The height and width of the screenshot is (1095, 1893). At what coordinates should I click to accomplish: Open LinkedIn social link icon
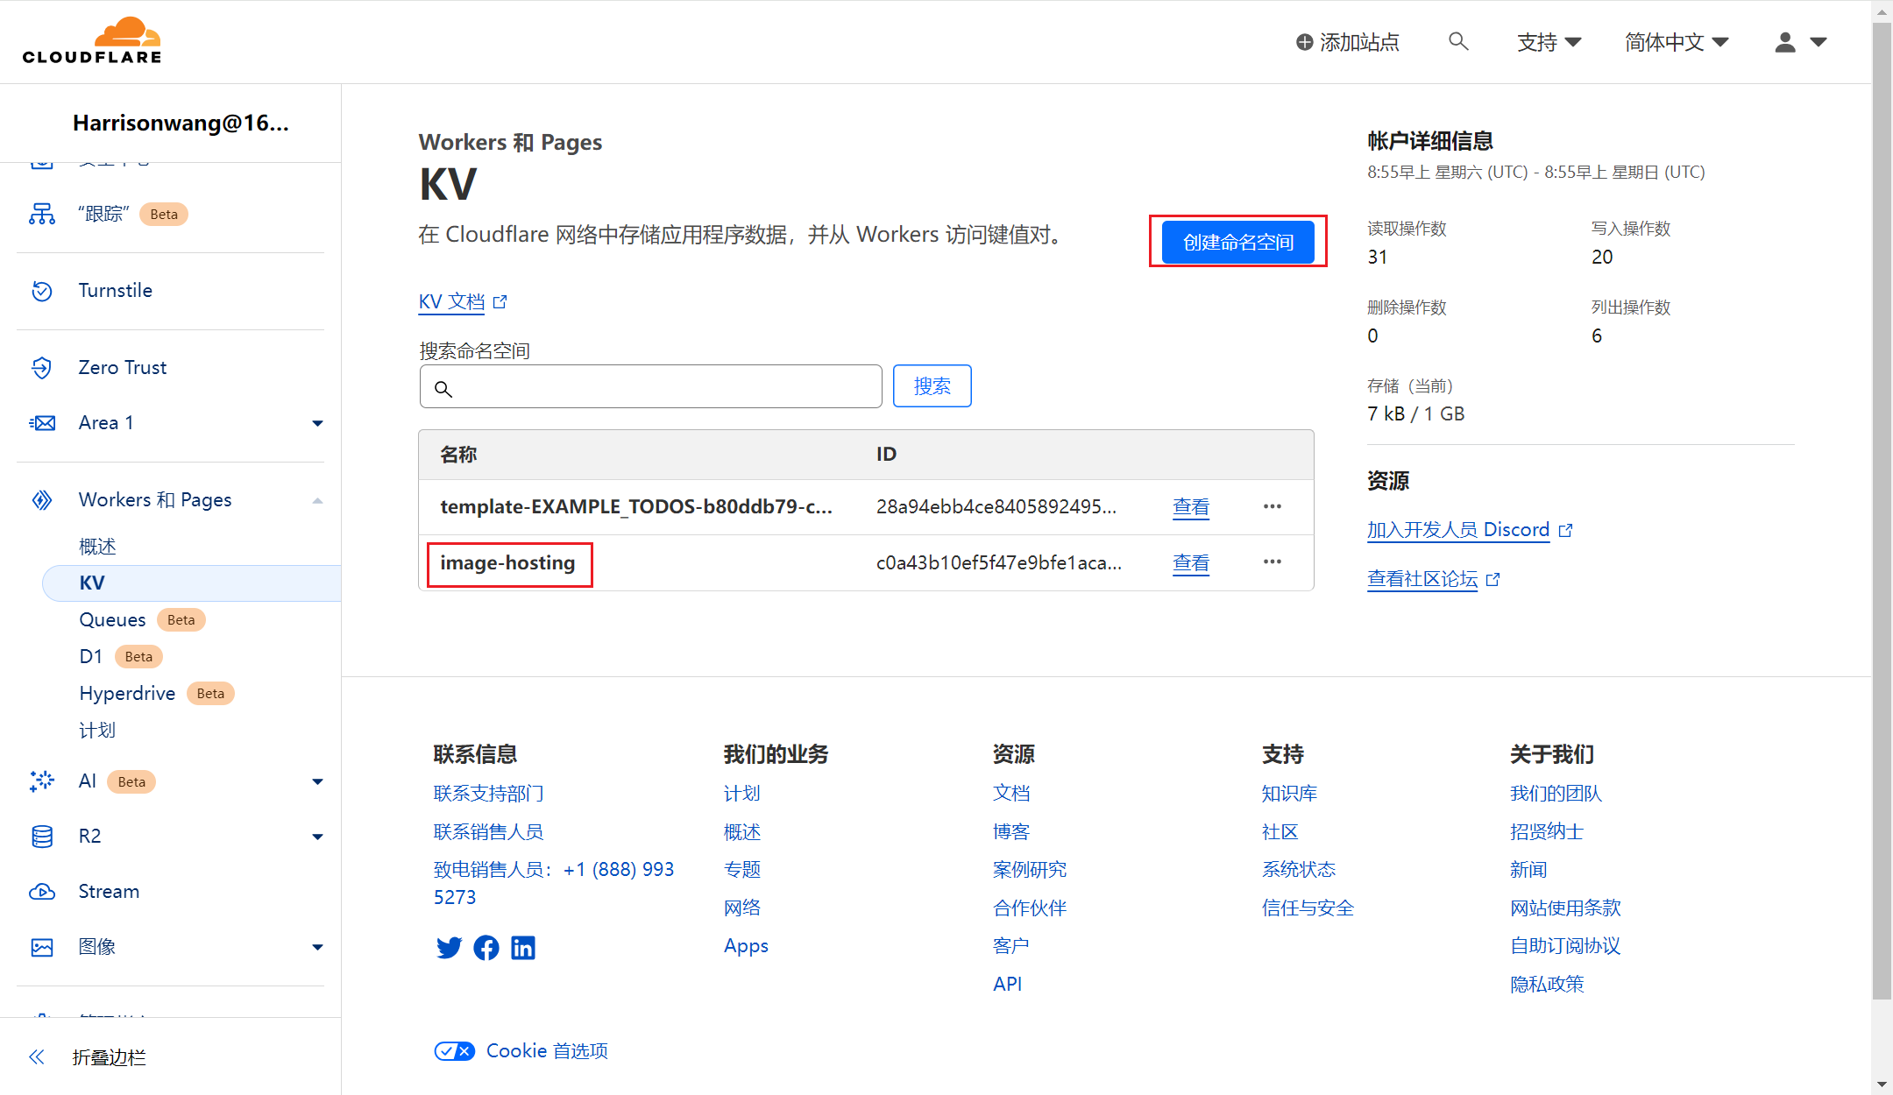tap(523, 948)
